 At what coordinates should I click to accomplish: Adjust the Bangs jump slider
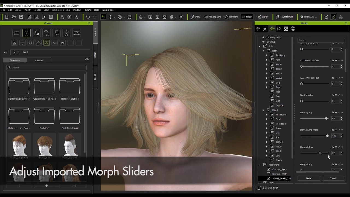click(314, 118)
